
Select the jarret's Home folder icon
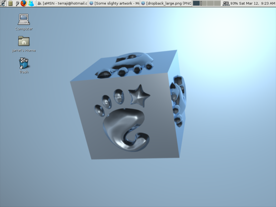(24, 44)
